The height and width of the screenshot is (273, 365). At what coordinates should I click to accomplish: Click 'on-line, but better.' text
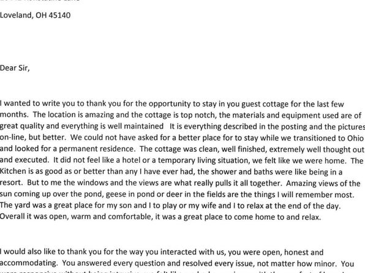pyautogui.click(x=33, y=137)
